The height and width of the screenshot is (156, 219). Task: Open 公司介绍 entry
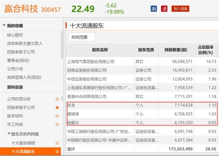(15, 69)
